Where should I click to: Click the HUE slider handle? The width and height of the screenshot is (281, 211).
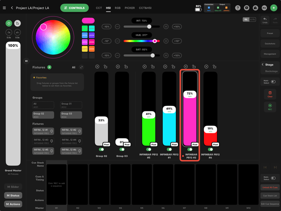tap(155, 41)
